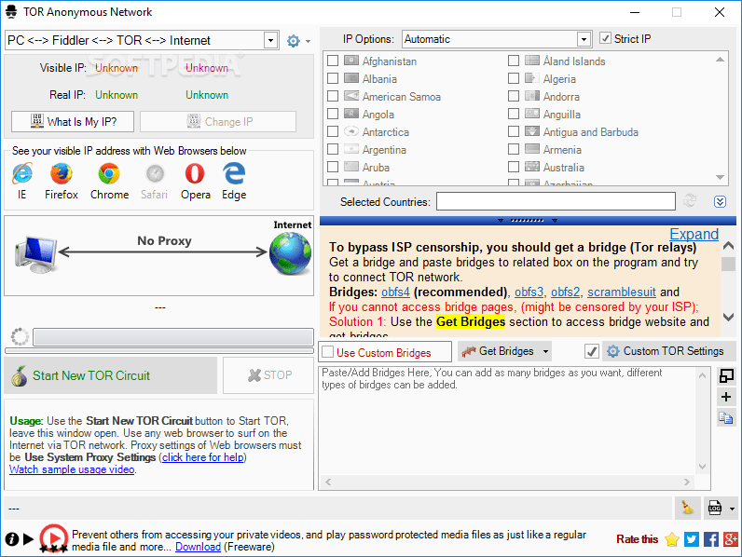Viewport: 742px width, 557px height.
Task: Click the Download freeware link
Action: pos(198,547)
